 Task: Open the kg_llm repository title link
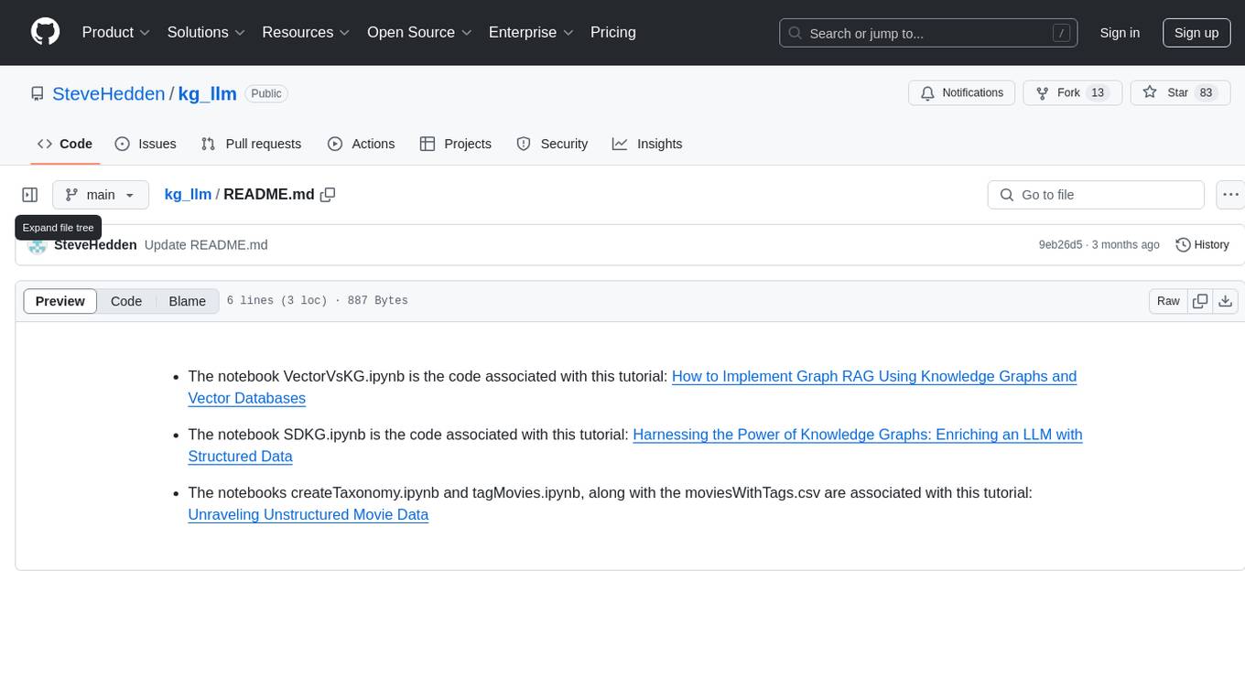(x=207, y=93)
